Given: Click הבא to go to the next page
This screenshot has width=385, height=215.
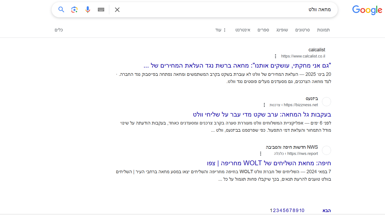Looking at the screenshot, I should (327, 210).
